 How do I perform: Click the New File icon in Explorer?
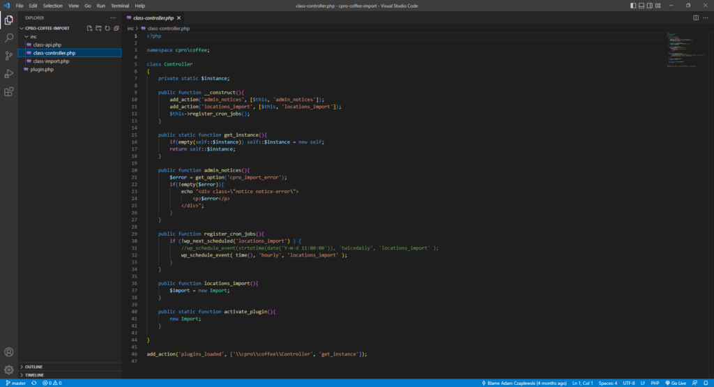(x=90, y=28)
